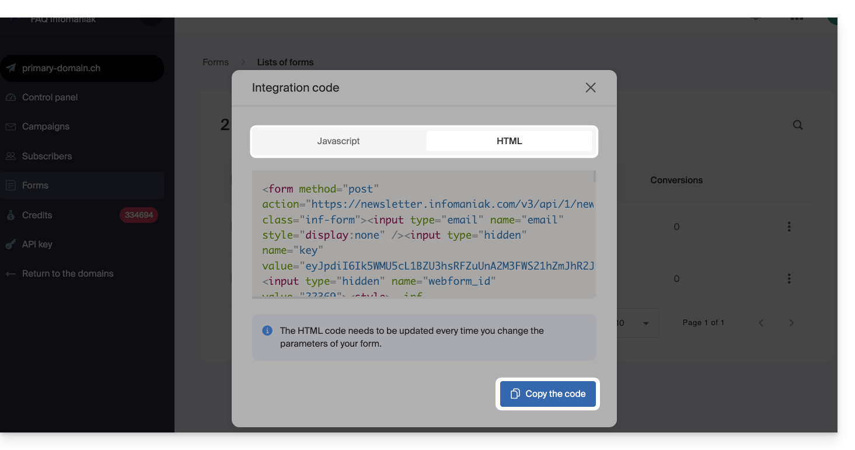Select the HTML tab
This screenshot has height=450, width=855.
509,141
